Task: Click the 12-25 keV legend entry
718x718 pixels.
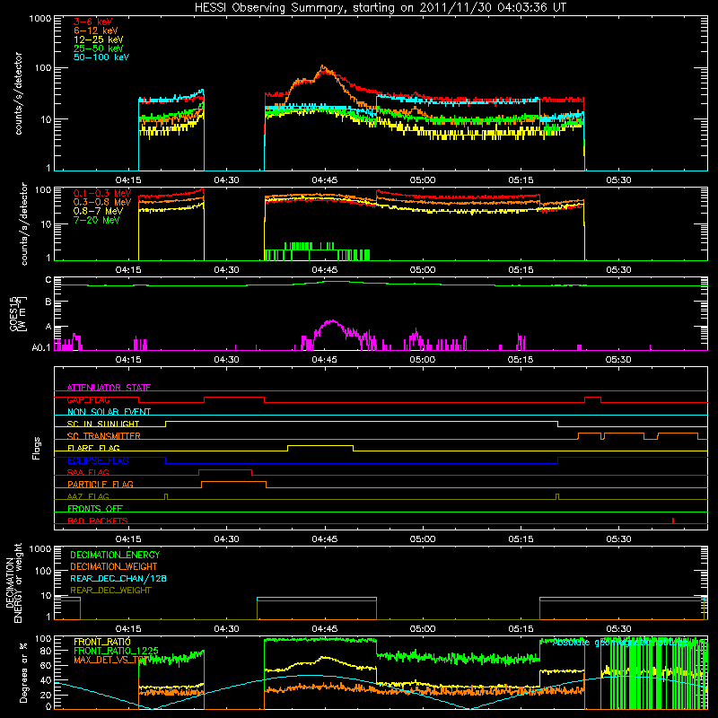Action: [x=99, y=39]
